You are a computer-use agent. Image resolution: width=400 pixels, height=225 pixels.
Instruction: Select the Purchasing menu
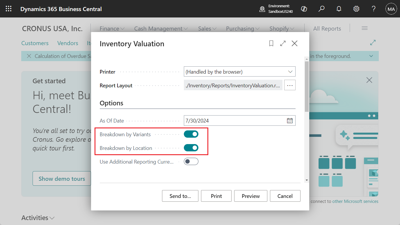pyautogui.click(x=241, y=29)
